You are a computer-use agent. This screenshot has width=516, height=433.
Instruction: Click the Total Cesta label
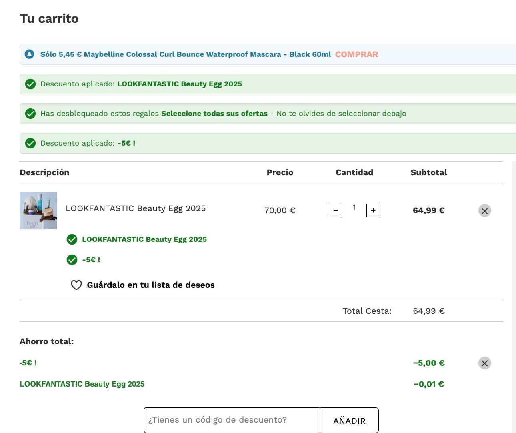coord(367,311)
